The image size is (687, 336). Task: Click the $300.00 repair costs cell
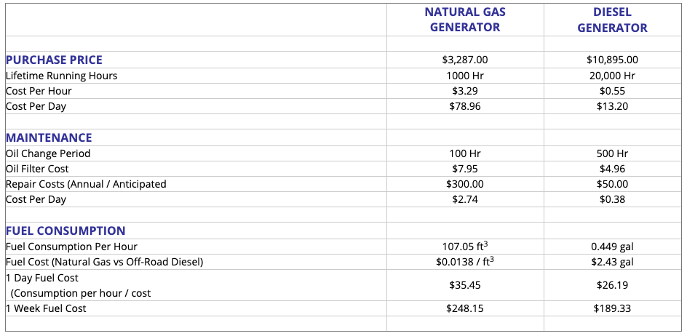[465, 184]
